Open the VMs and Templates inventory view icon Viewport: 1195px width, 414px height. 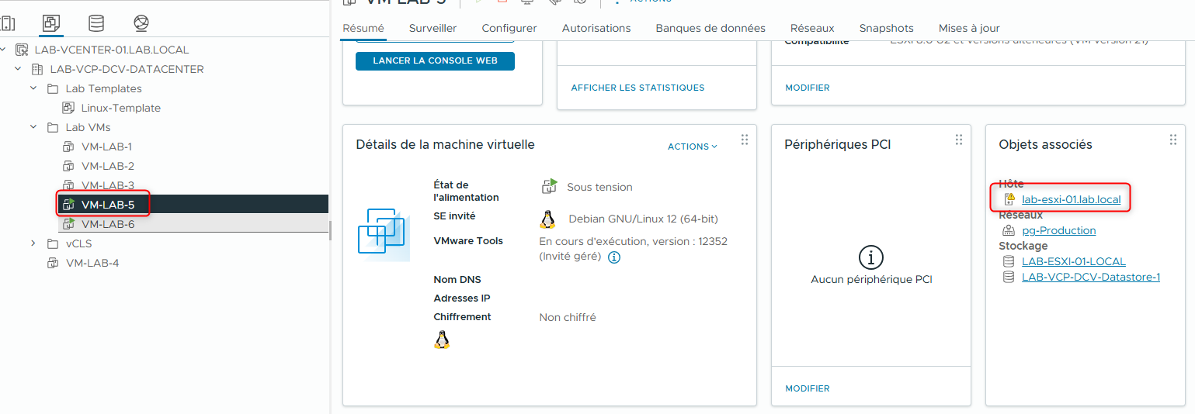click(52, 23)
